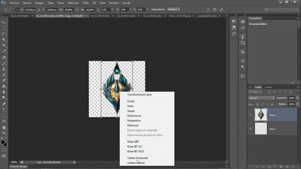The image size is (301, 169).
Task: Change screen mode icon at toolbar bottom
Action: [4, 156]
